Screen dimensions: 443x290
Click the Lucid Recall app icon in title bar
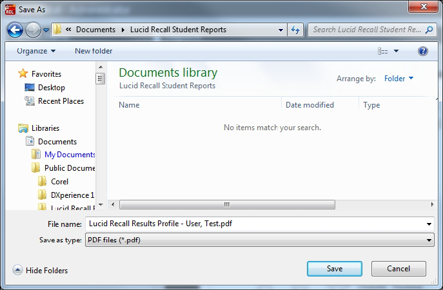pyautogui.click(x=10, y=9)
